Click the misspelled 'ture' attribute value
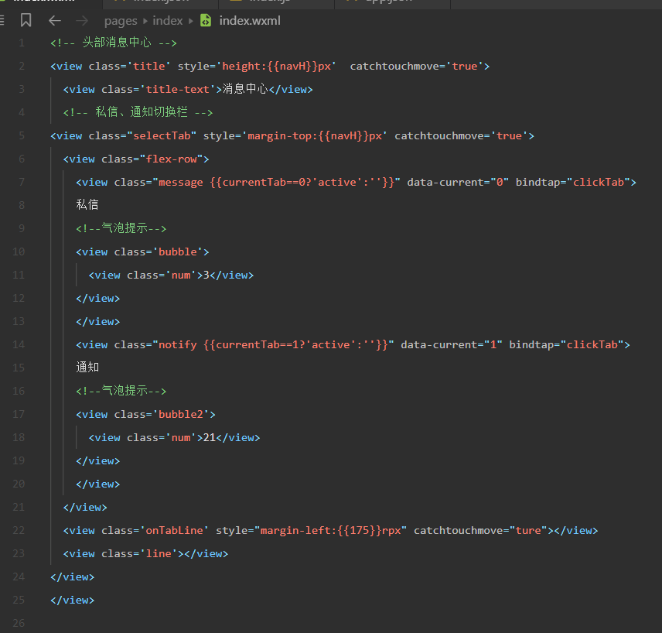The width and height of the screenshot is (662, 633). (528, 530)
